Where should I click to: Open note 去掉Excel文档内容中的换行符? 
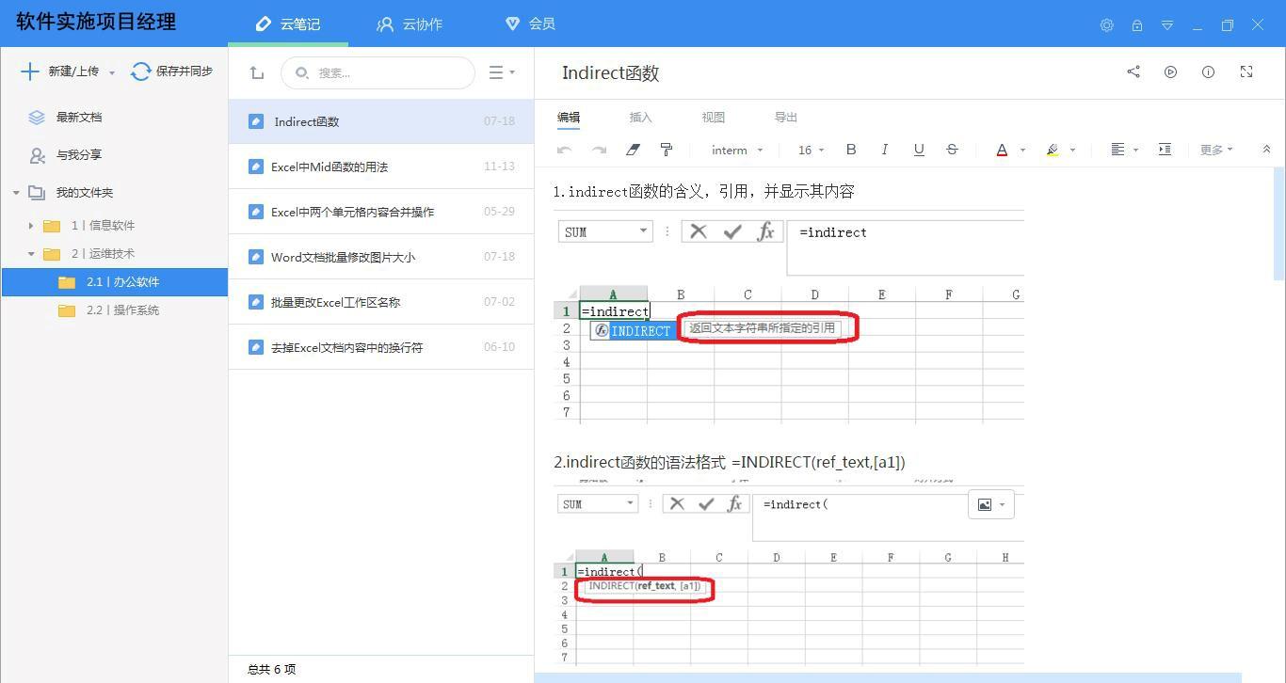(380, 347)
